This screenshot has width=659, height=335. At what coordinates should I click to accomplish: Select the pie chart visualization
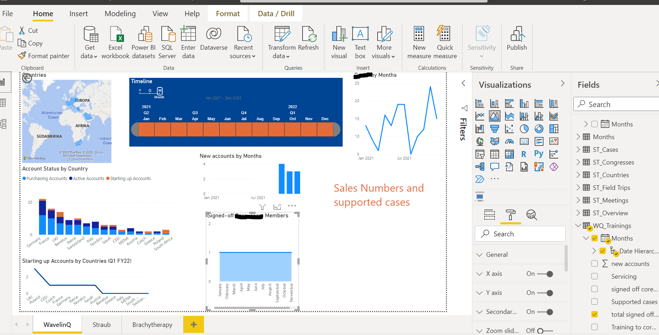[524, 129]
